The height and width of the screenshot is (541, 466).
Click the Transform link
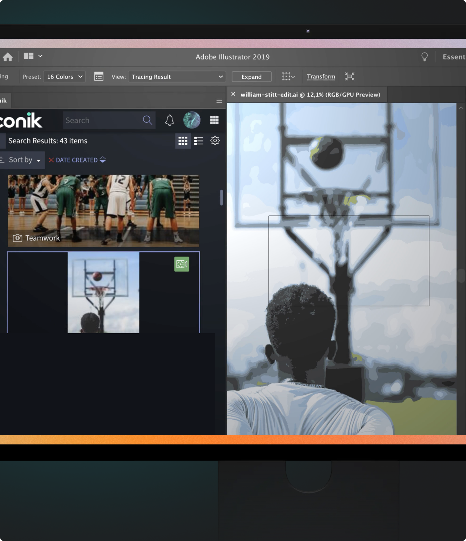click(x=321, y=76)
